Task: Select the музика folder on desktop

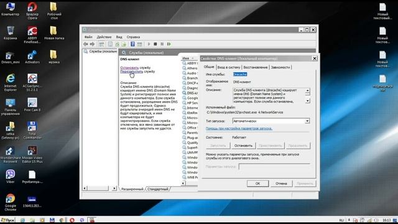Action: (x=54, y=57)
